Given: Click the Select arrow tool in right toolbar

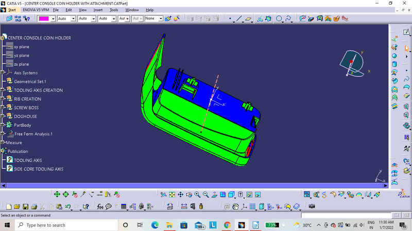Looking at the screenshot, I should (407, 48).
